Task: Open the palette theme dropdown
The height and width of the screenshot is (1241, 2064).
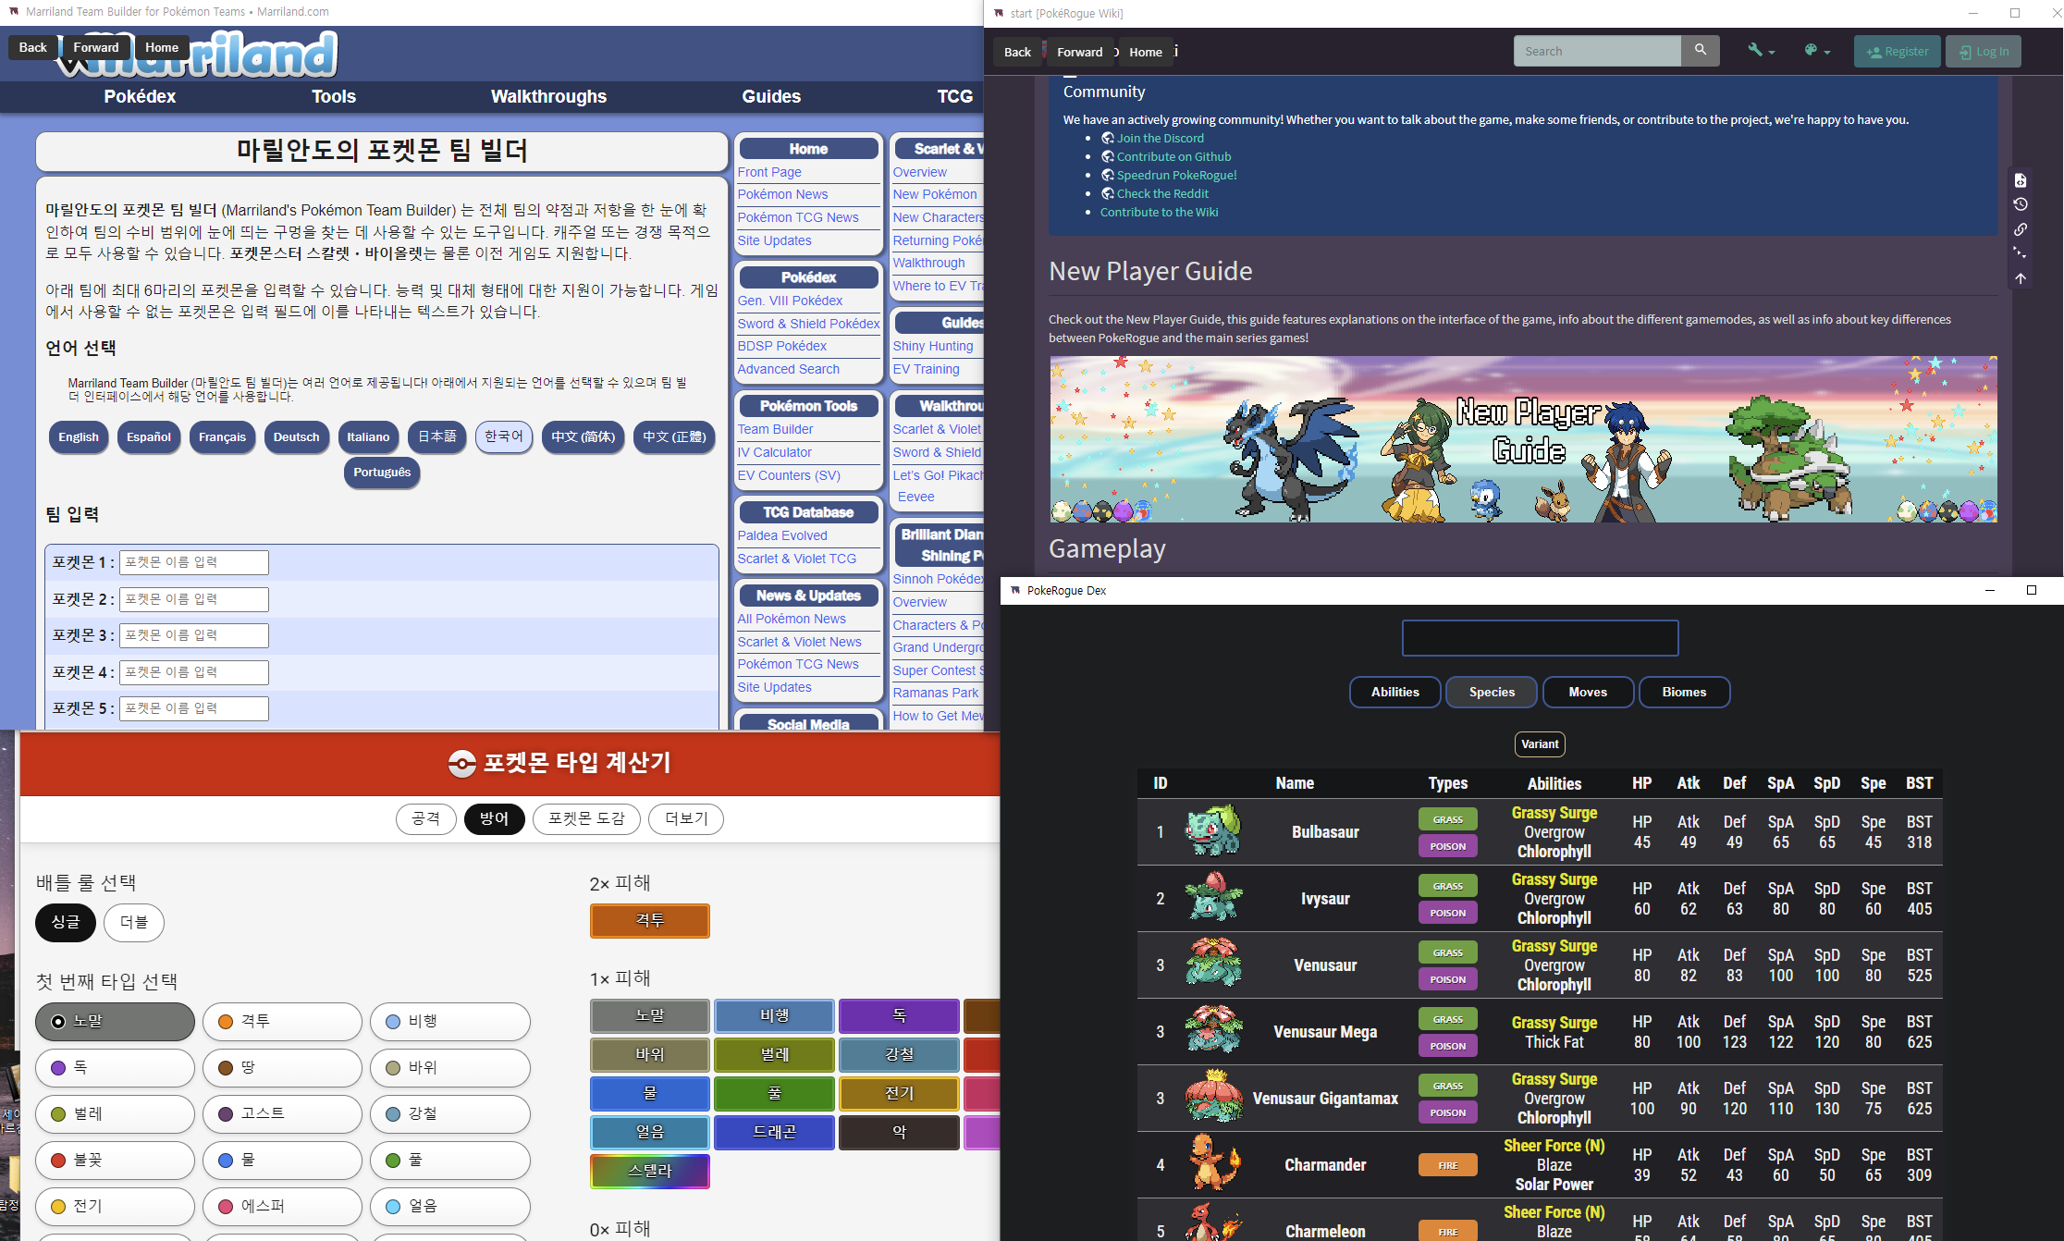Action: coord(1816,51)
